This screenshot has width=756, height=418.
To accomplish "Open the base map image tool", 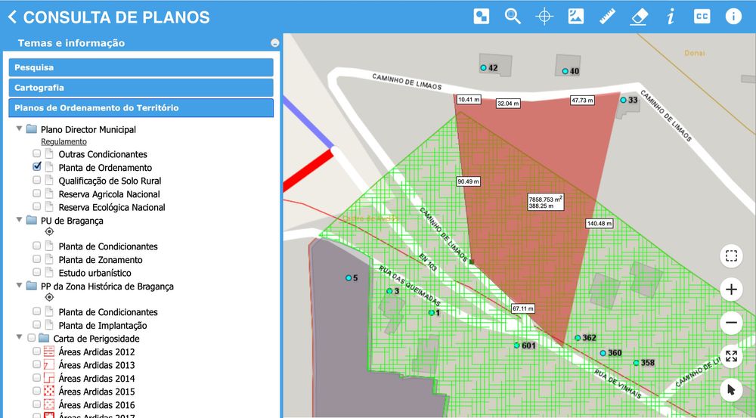I will 575,17.
